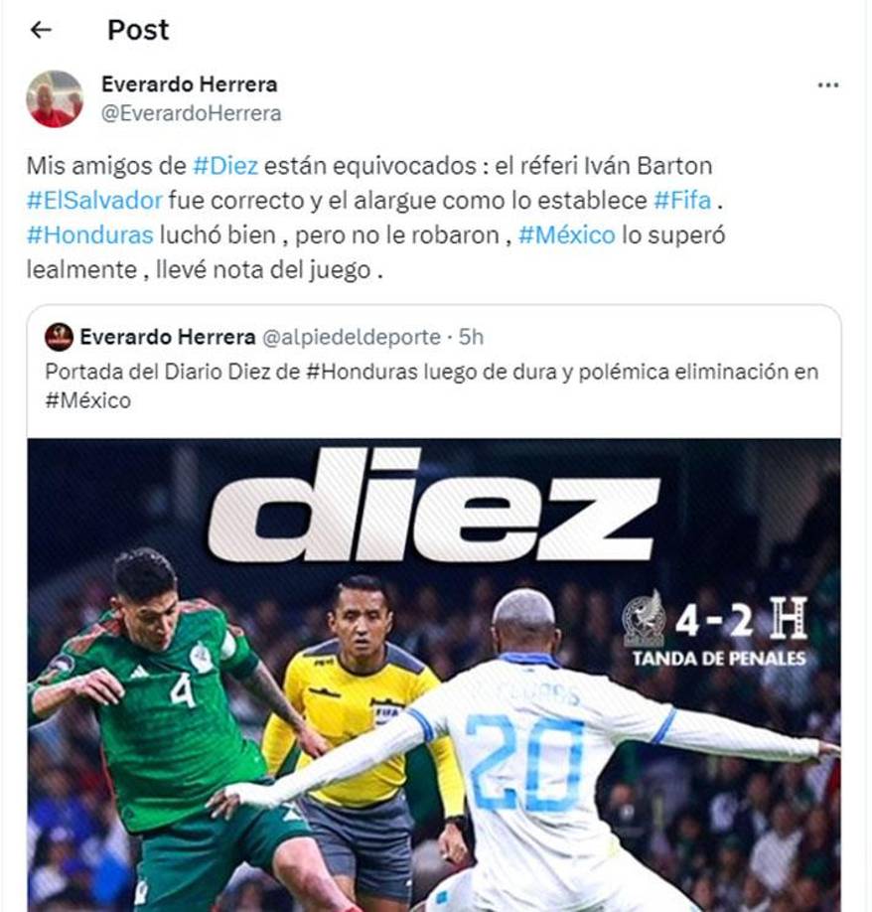
Task: Open the #Diez hashtag
Action: 225,166
